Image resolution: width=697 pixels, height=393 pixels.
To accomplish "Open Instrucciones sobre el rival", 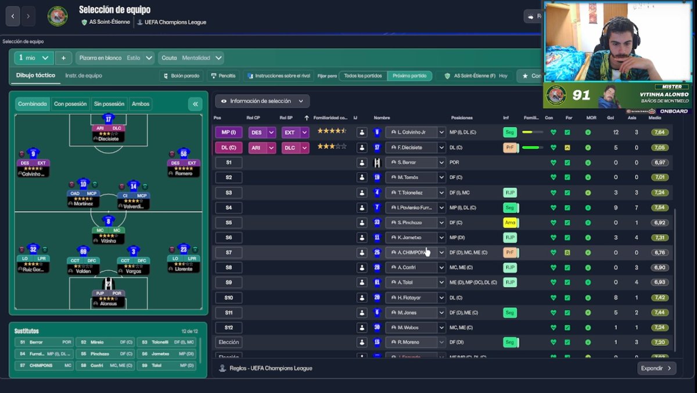I will point(278,76).
